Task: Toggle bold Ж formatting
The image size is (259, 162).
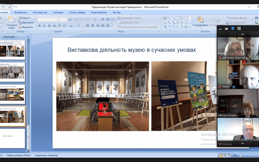Action: point(39,26)
